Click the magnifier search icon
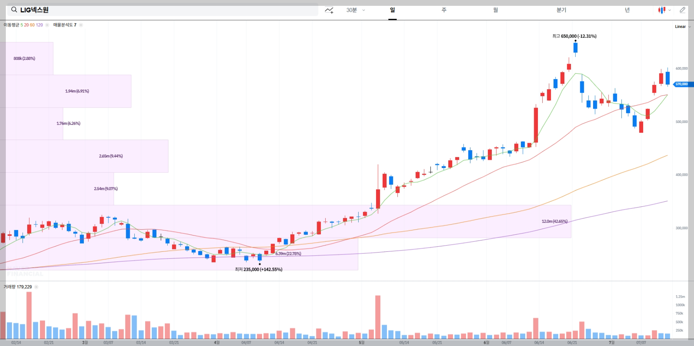This screenshot has width=694, height=346. click(14, 10)
